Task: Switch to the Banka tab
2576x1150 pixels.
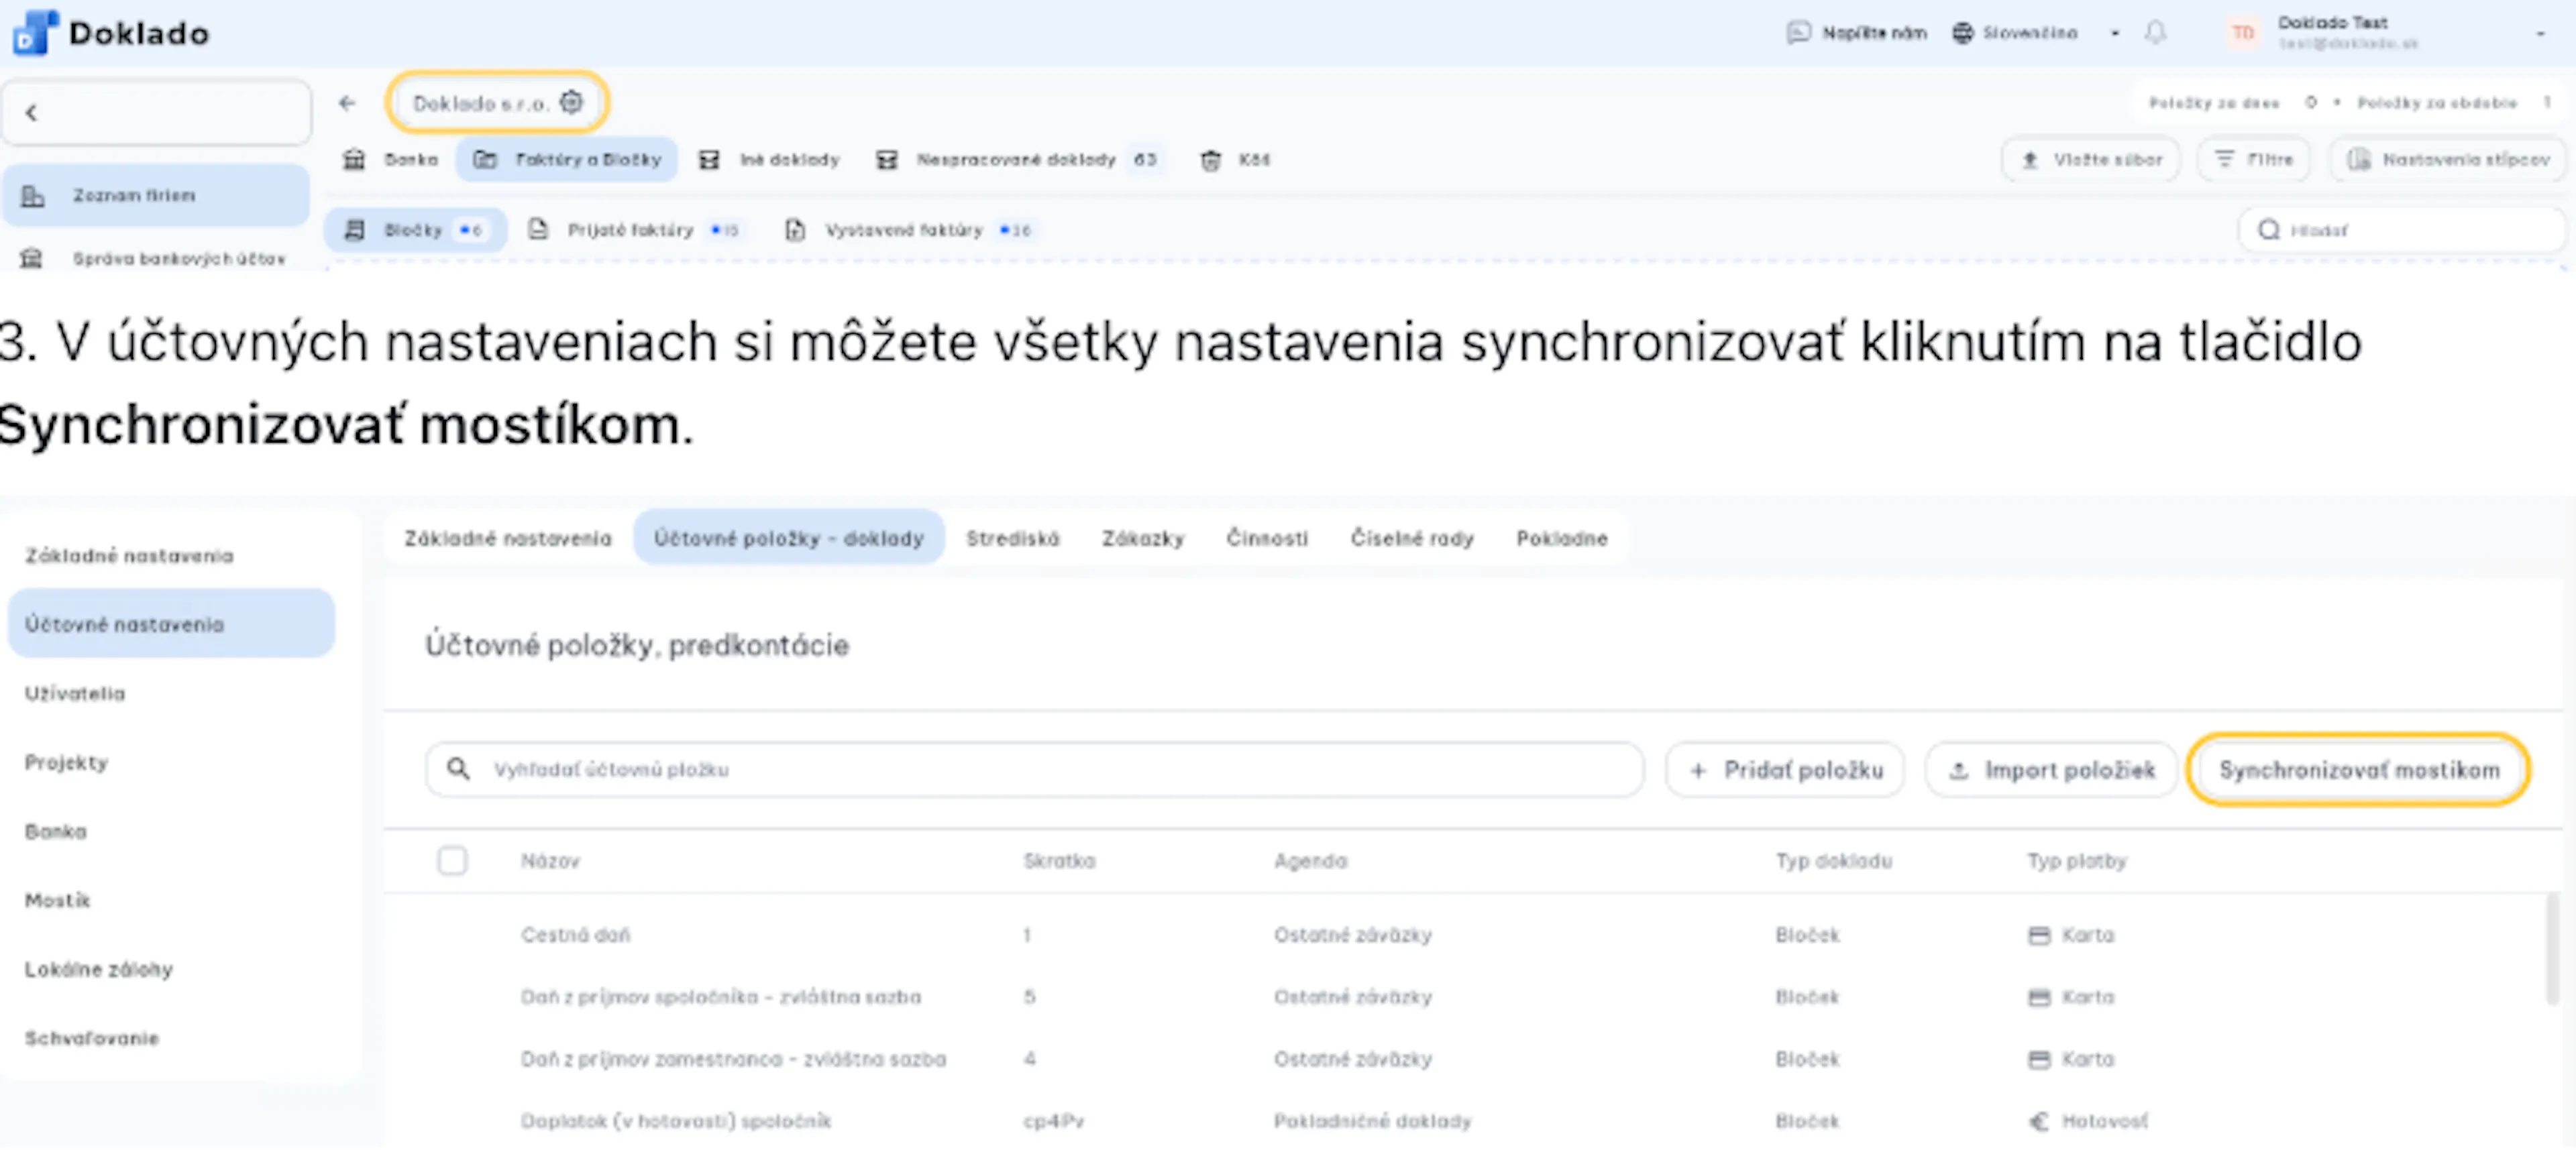Action: [x=391, y=160]
